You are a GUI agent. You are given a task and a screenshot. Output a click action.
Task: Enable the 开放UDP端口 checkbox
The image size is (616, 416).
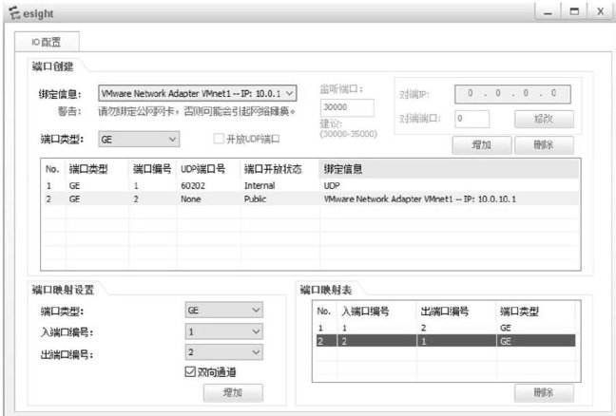click(220, 139)
